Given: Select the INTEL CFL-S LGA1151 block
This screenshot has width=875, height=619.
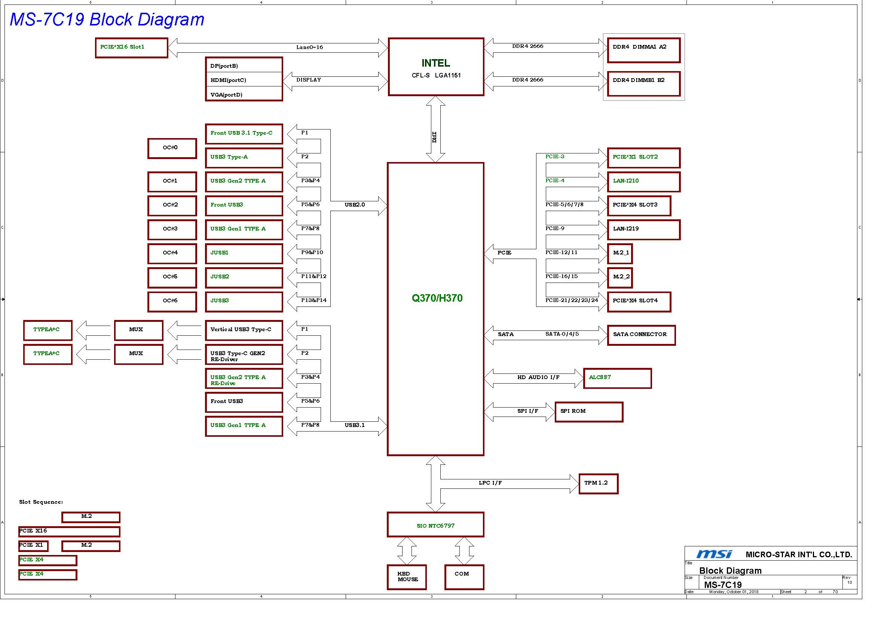Looking at the screenshot, I should tap(436, 67).
